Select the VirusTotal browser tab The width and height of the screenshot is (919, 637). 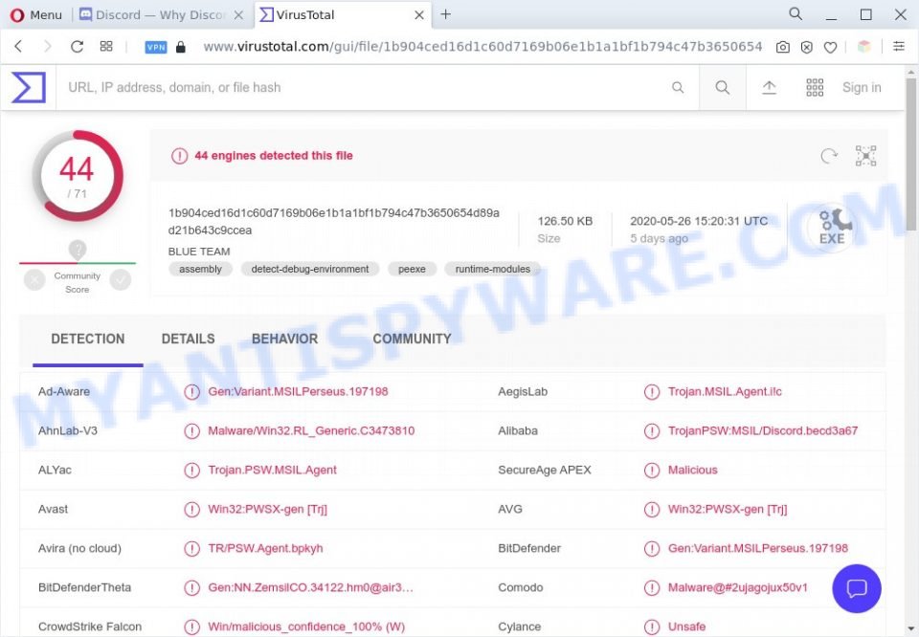[x=343, y=14]
